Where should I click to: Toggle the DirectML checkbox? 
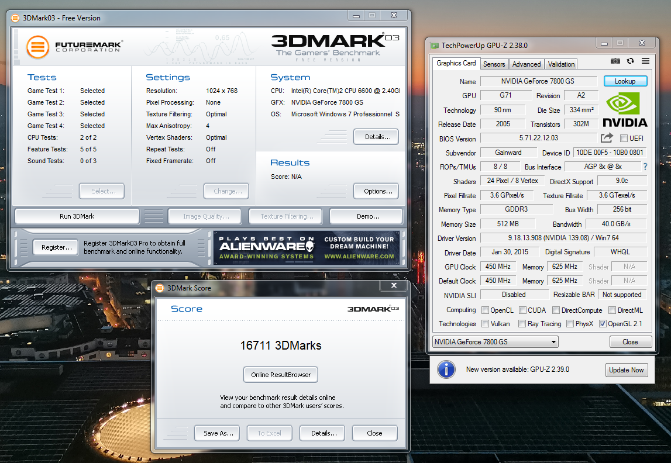[612, 310]
